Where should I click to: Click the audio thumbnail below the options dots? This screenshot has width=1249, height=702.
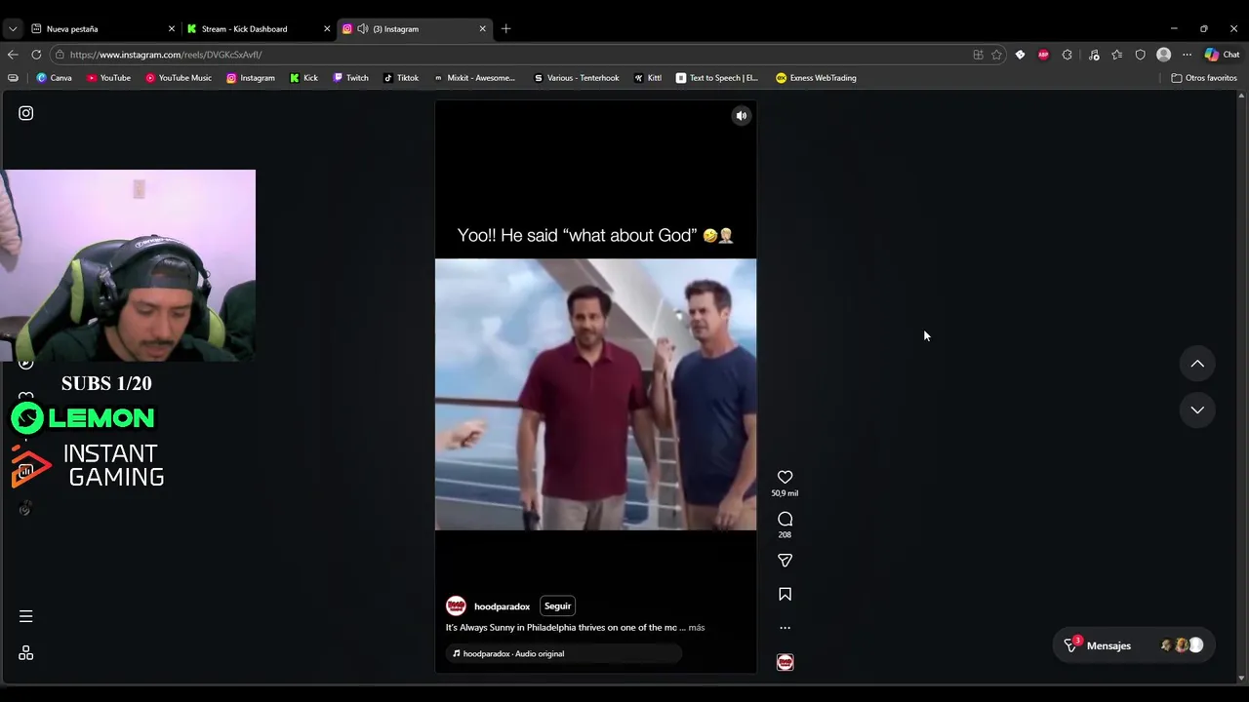pos(785,662)
